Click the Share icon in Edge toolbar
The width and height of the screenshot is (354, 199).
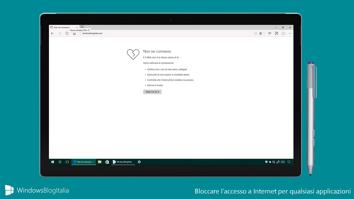pos(283,33)
